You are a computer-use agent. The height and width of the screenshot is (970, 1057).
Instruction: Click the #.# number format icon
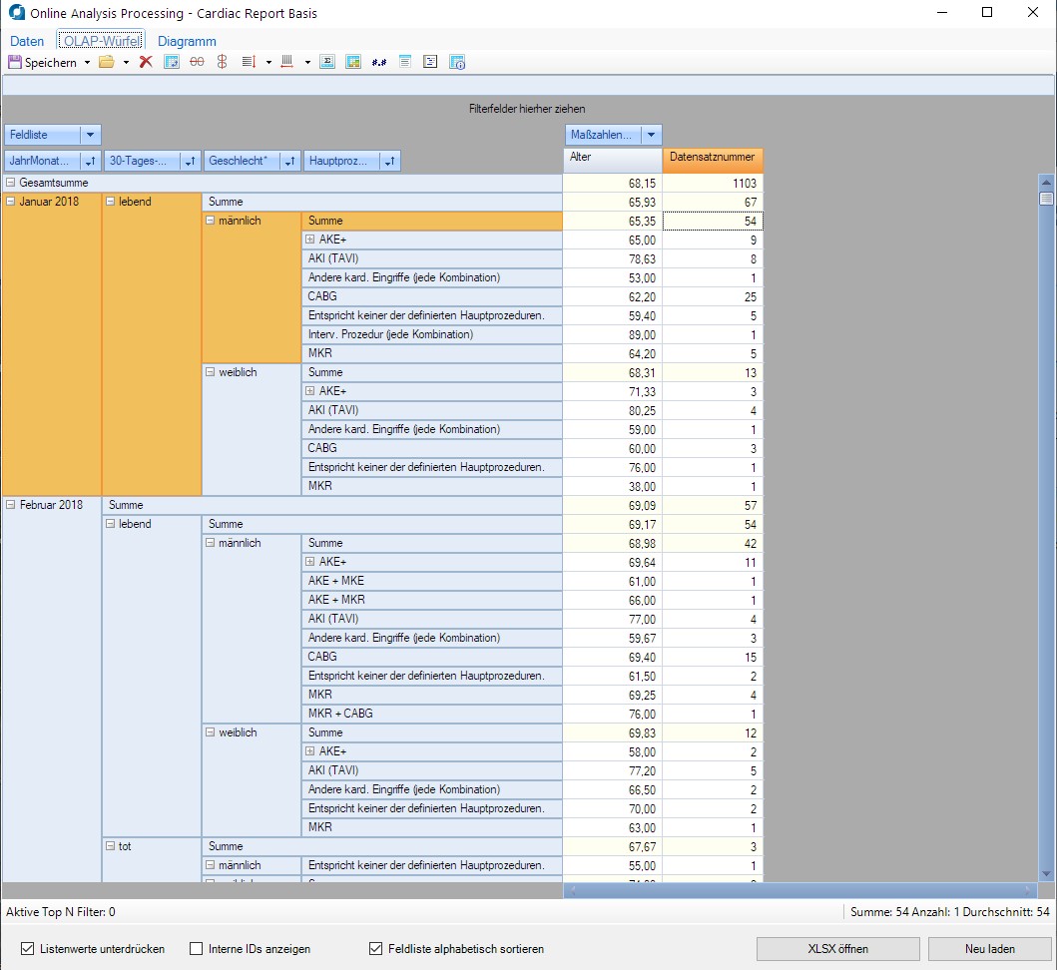point(379,62)
